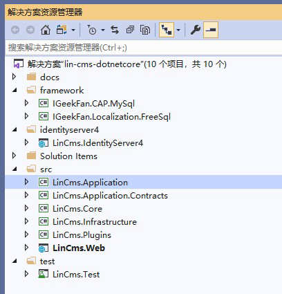
Task: Select the Solution Items label
Action: coord(68,156)
